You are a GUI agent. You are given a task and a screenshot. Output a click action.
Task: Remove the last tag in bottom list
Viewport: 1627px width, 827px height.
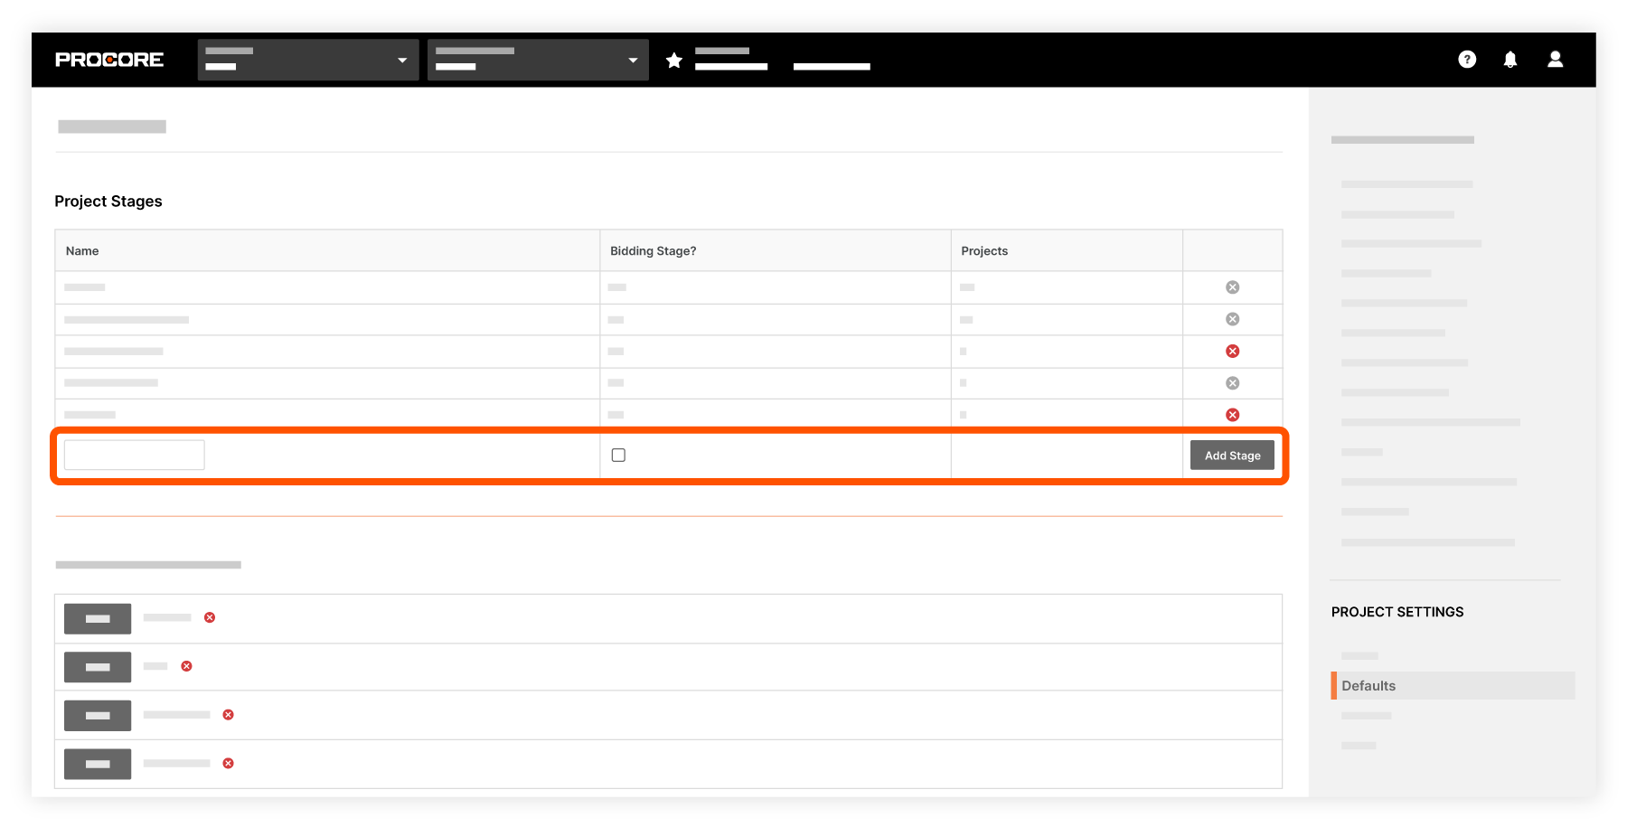pyautogui.click(x=227, y=764)
